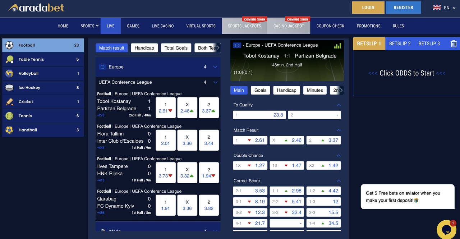Image resolution: width=460 pixels, height=239 pixels.
Task: Open the COUPON CHECK page
Action: [330, 26]
